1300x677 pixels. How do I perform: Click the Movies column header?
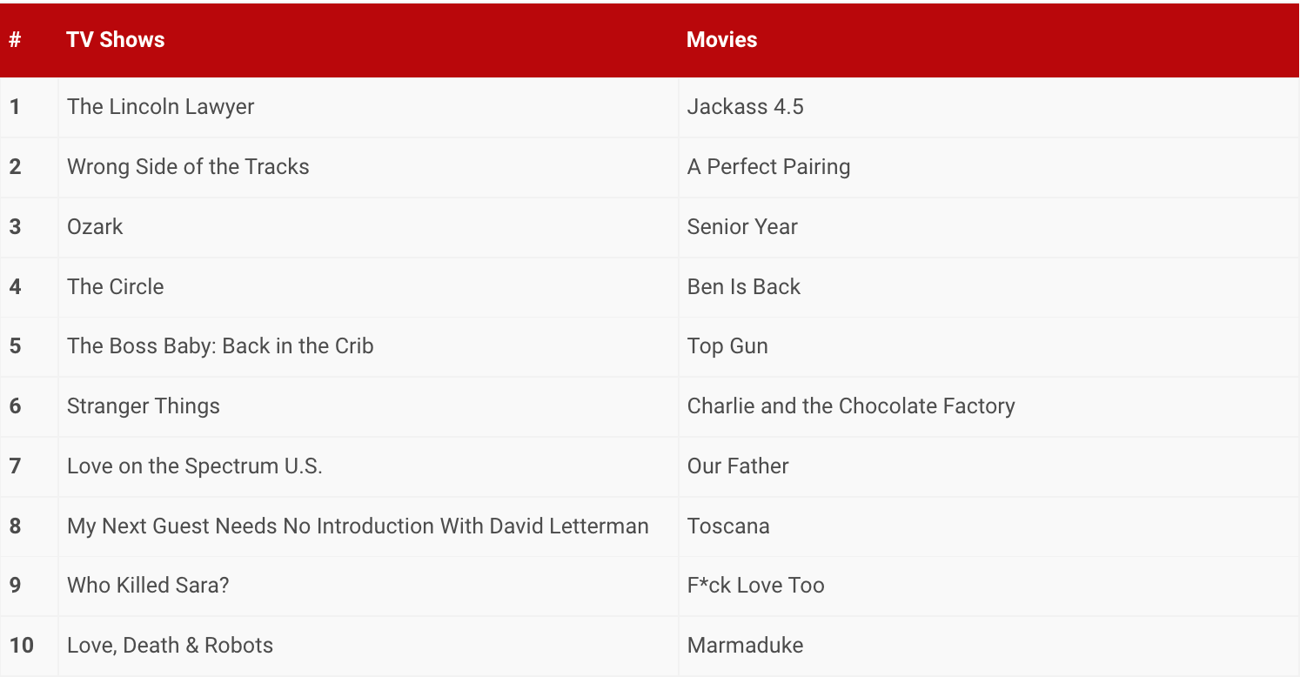[x=721, y=40]
